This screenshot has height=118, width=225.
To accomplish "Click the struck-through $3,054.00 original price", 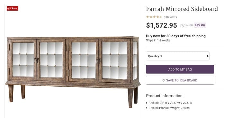I will pos(186,25).
